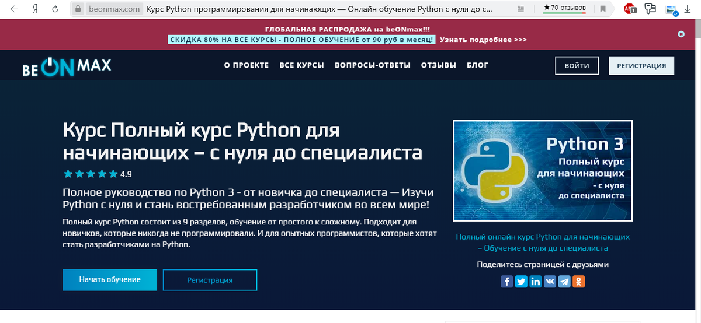Visit the БЛОГ menu link
The image size is (701, 323).
[477, 65]
